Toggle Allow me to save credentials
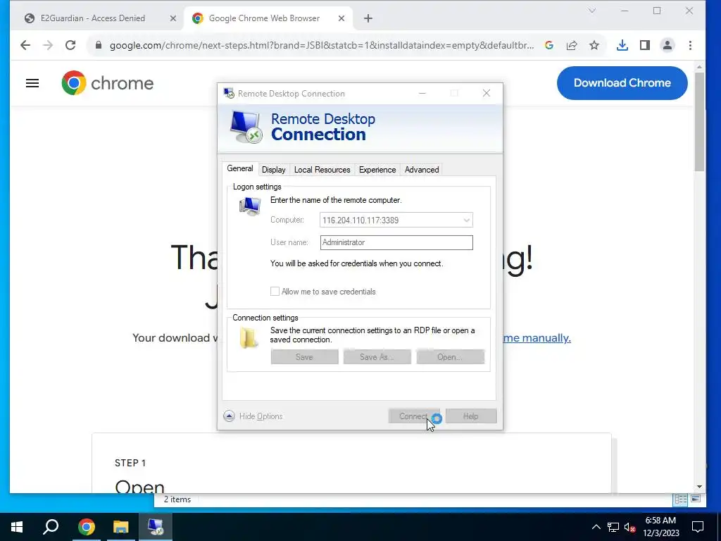 275,291
